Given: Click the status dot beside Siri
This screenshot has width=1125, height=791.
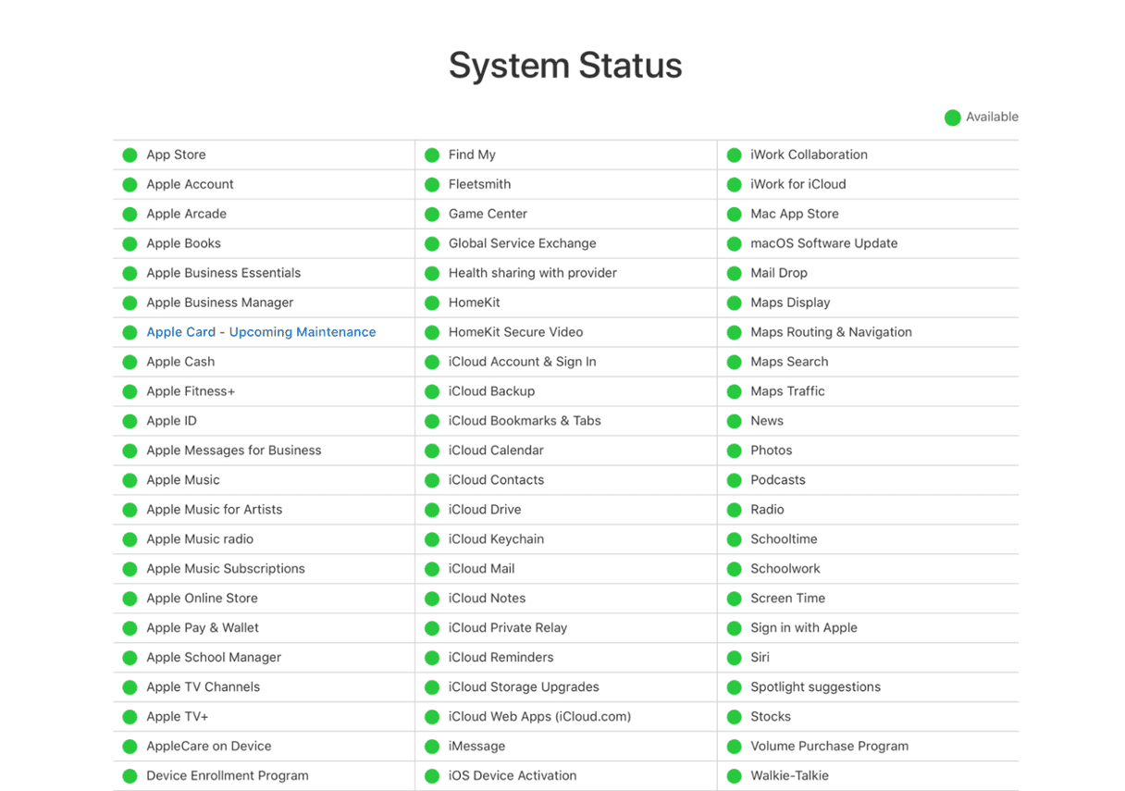Looking at the screenshot, I should (x=734, y=658).
